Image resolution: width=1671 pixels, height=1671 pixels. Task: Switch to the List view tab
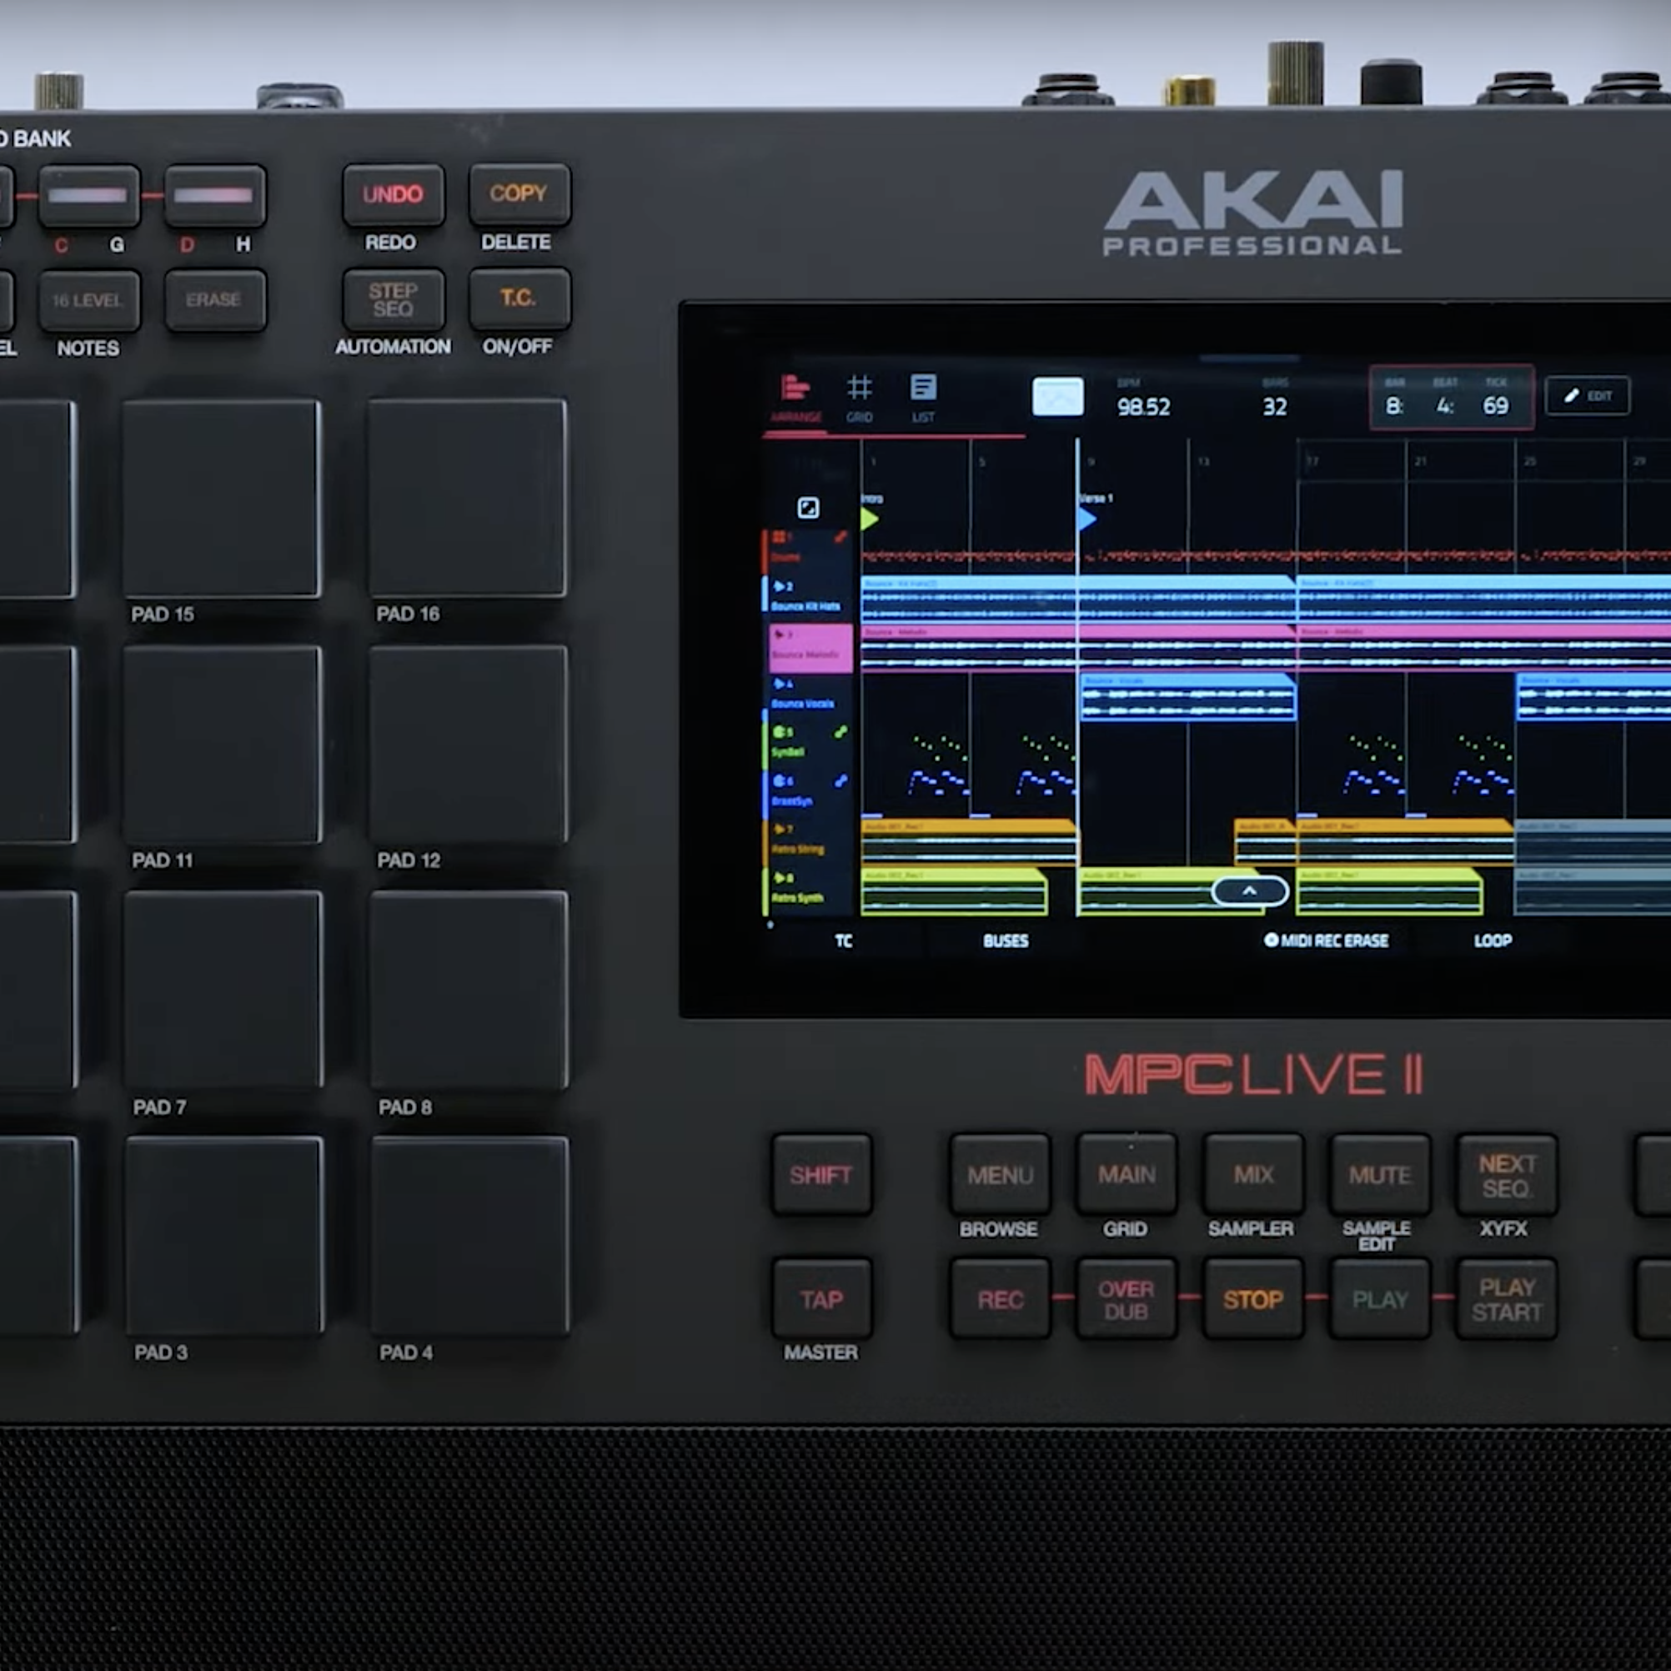click(x=923, y=399)
